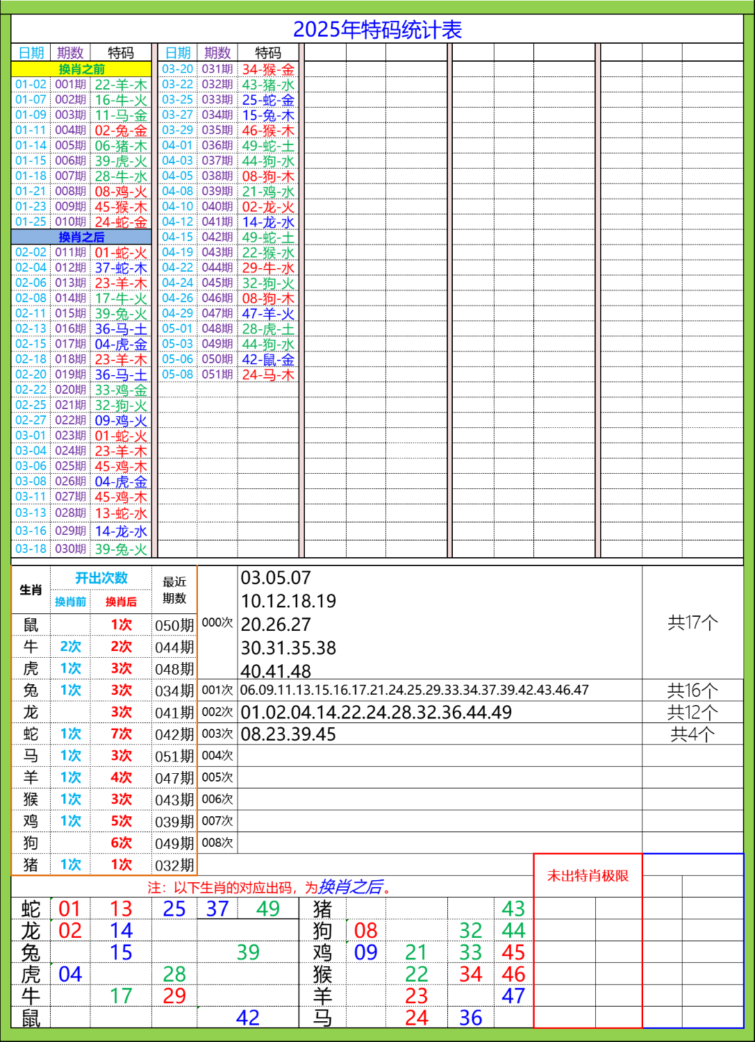755x1042 pixels.
Task: Click the 特码 column header
Action: tap(121, 51)
